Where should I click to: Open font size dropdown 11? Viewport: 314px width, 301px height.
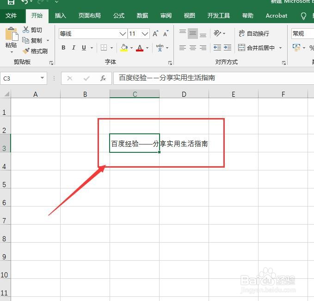[x=145, y=34]
